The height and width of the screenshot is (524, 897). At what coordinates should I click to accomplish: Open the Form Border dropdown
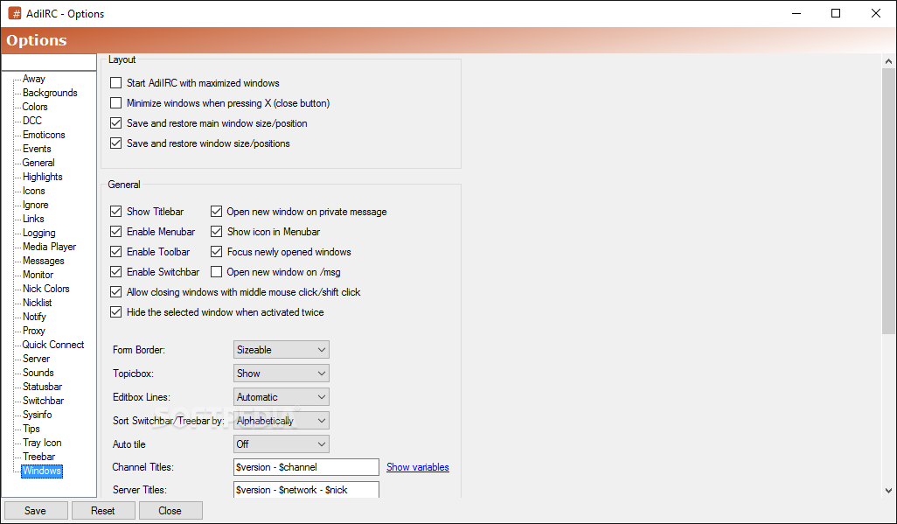[x=282, y=349]
